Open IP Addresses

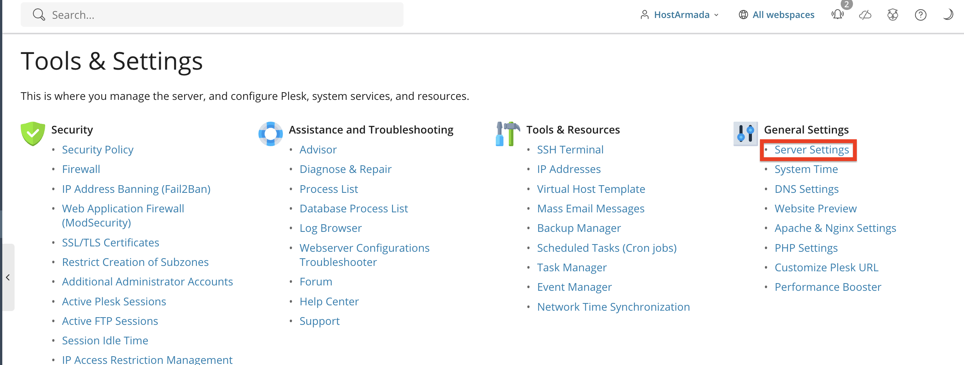569,169
